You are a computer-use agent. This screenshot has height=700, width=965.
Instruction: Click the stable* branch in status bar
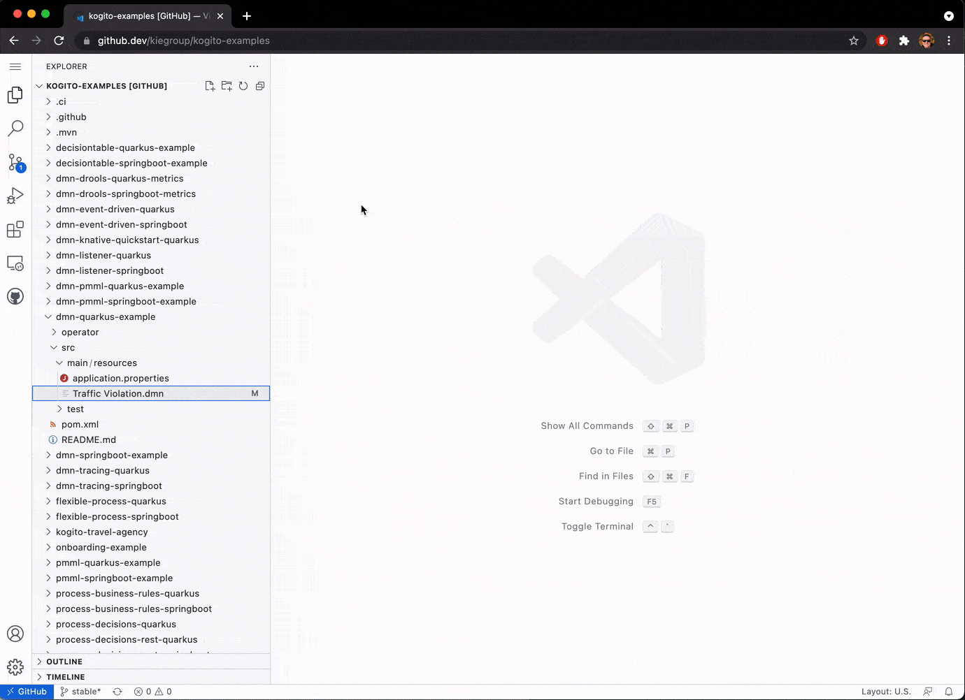81,692
